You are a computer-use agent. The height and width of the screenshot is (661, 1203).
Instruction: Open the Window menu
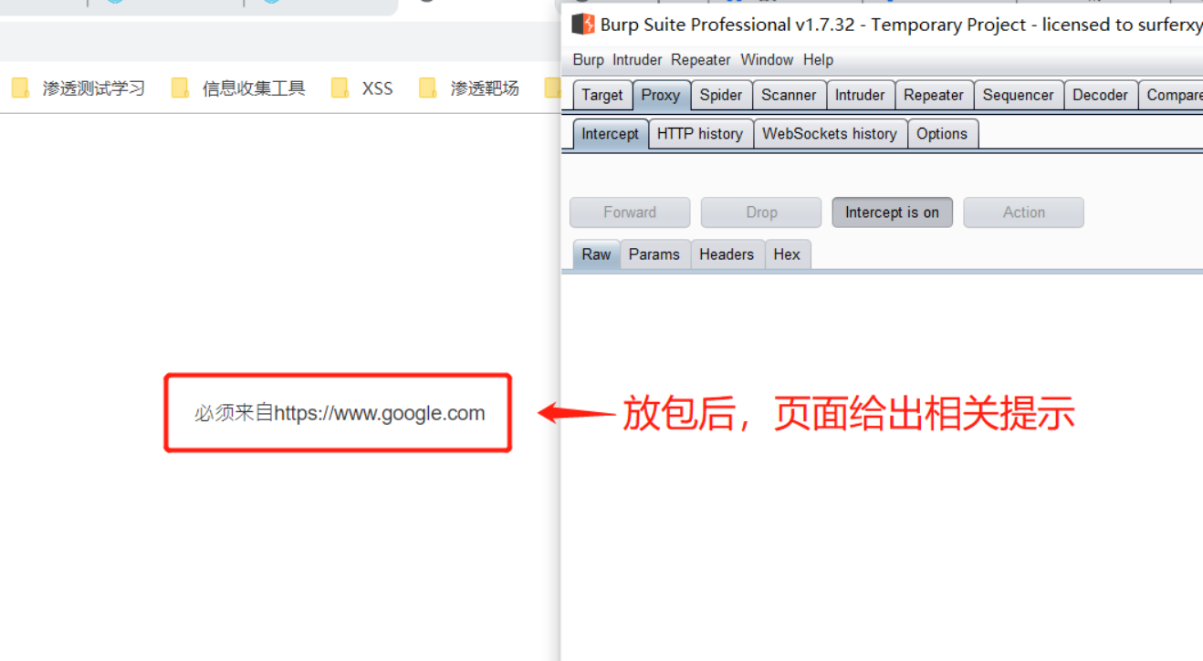tap(767, 60)
